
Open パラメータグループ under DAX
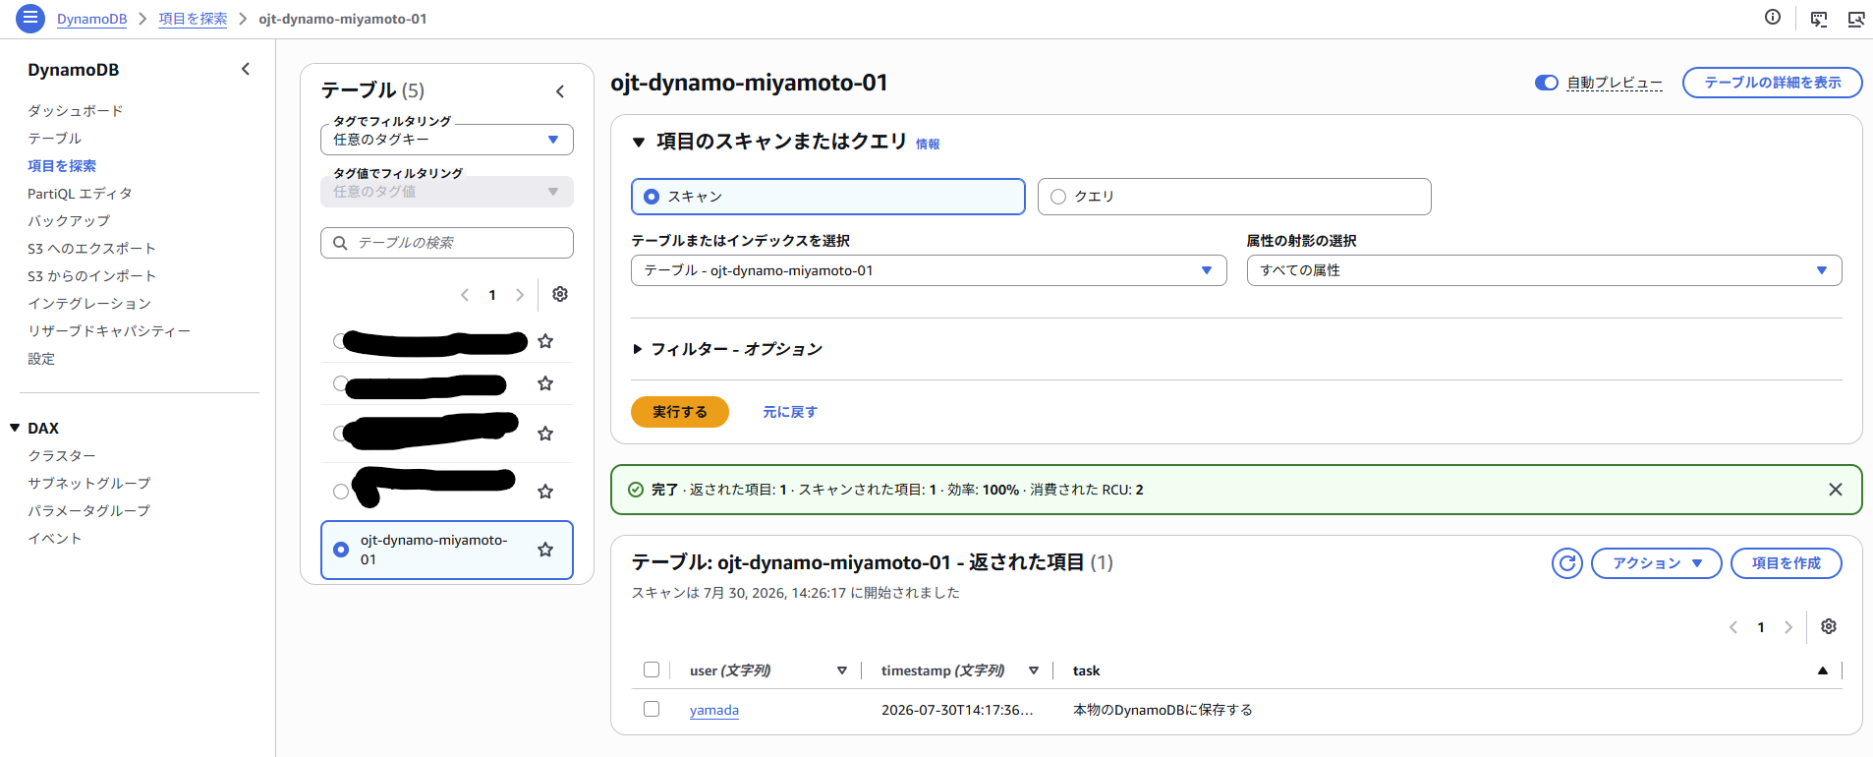point(89,511)
